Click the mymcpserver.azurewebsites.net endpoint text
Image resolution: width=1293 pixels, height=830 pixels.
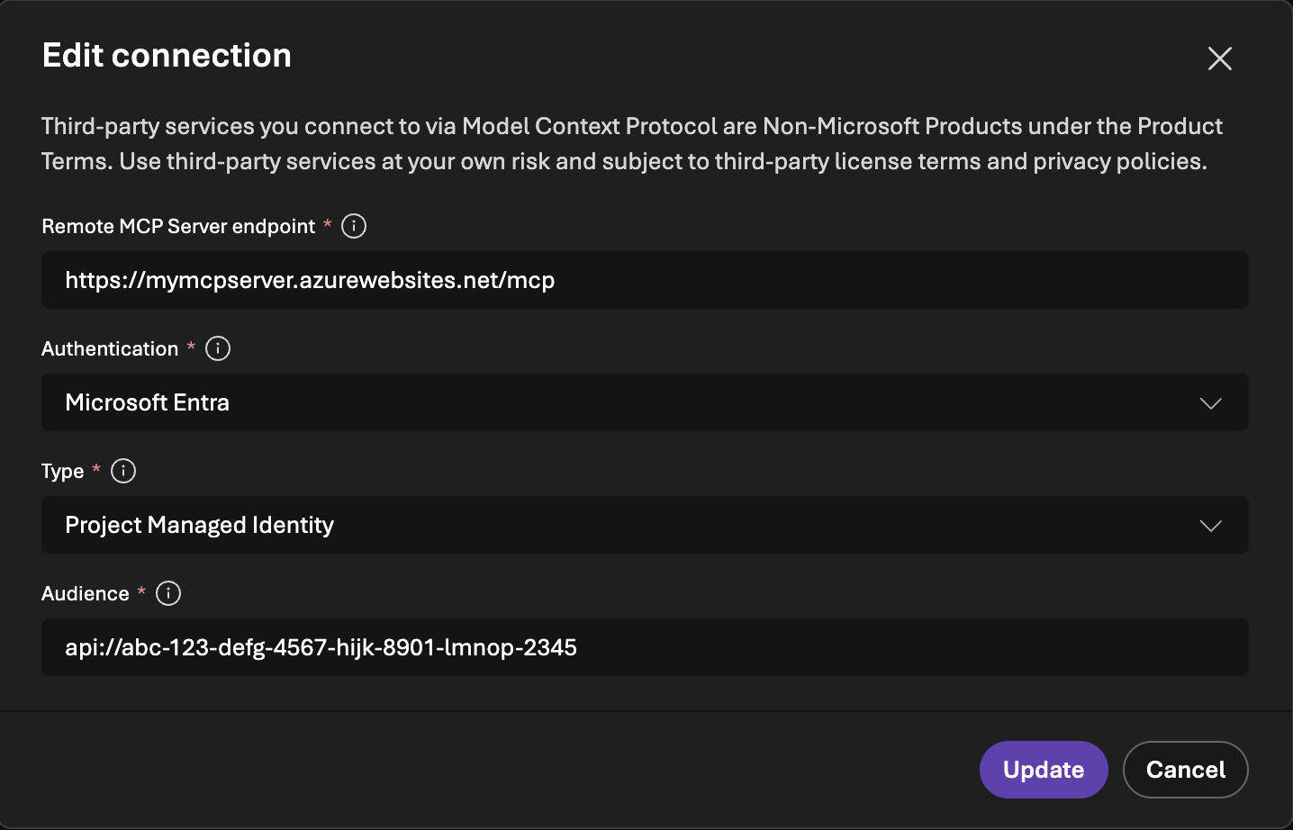tap(310, 280)
